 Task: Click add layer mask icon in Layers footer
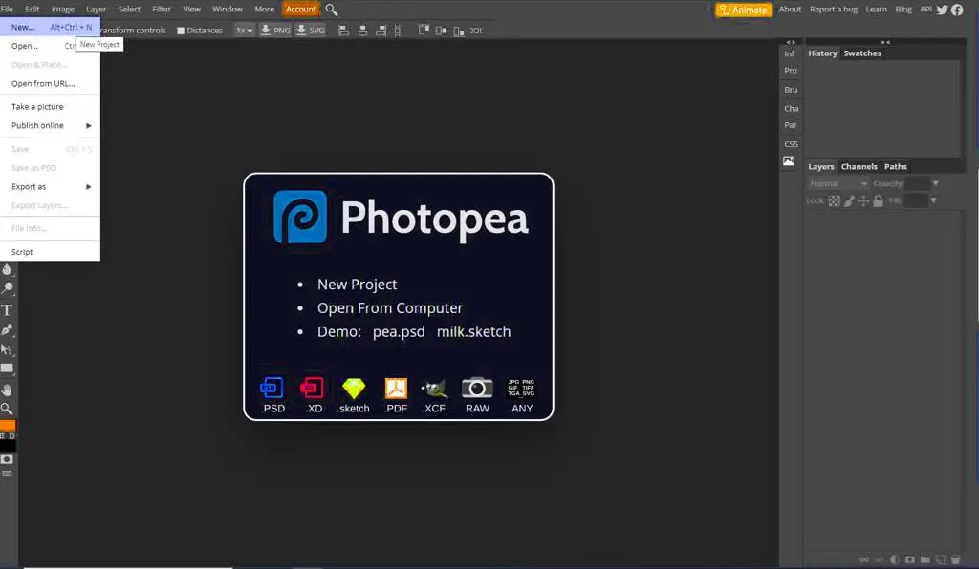coord(910,559)
